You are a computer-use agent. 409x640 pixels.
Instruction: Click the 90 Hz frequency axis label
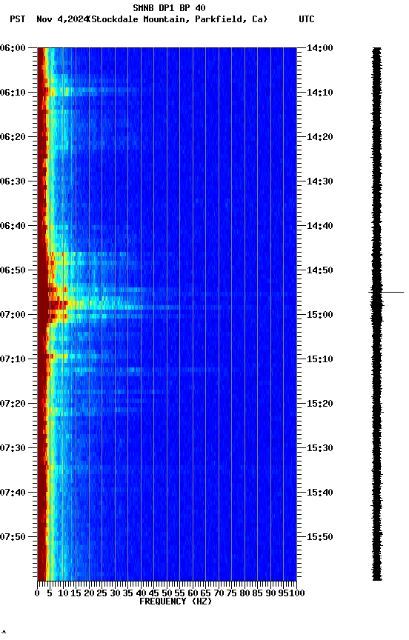pyautogui.click(x=270, y=593)
